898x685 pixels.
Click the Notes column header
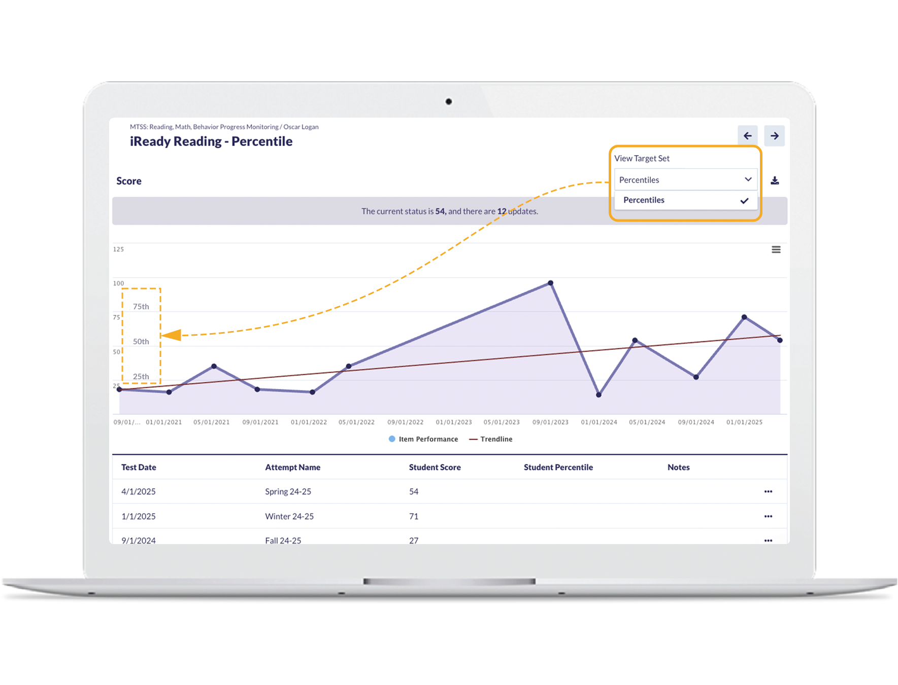click(x=678, y=467)
